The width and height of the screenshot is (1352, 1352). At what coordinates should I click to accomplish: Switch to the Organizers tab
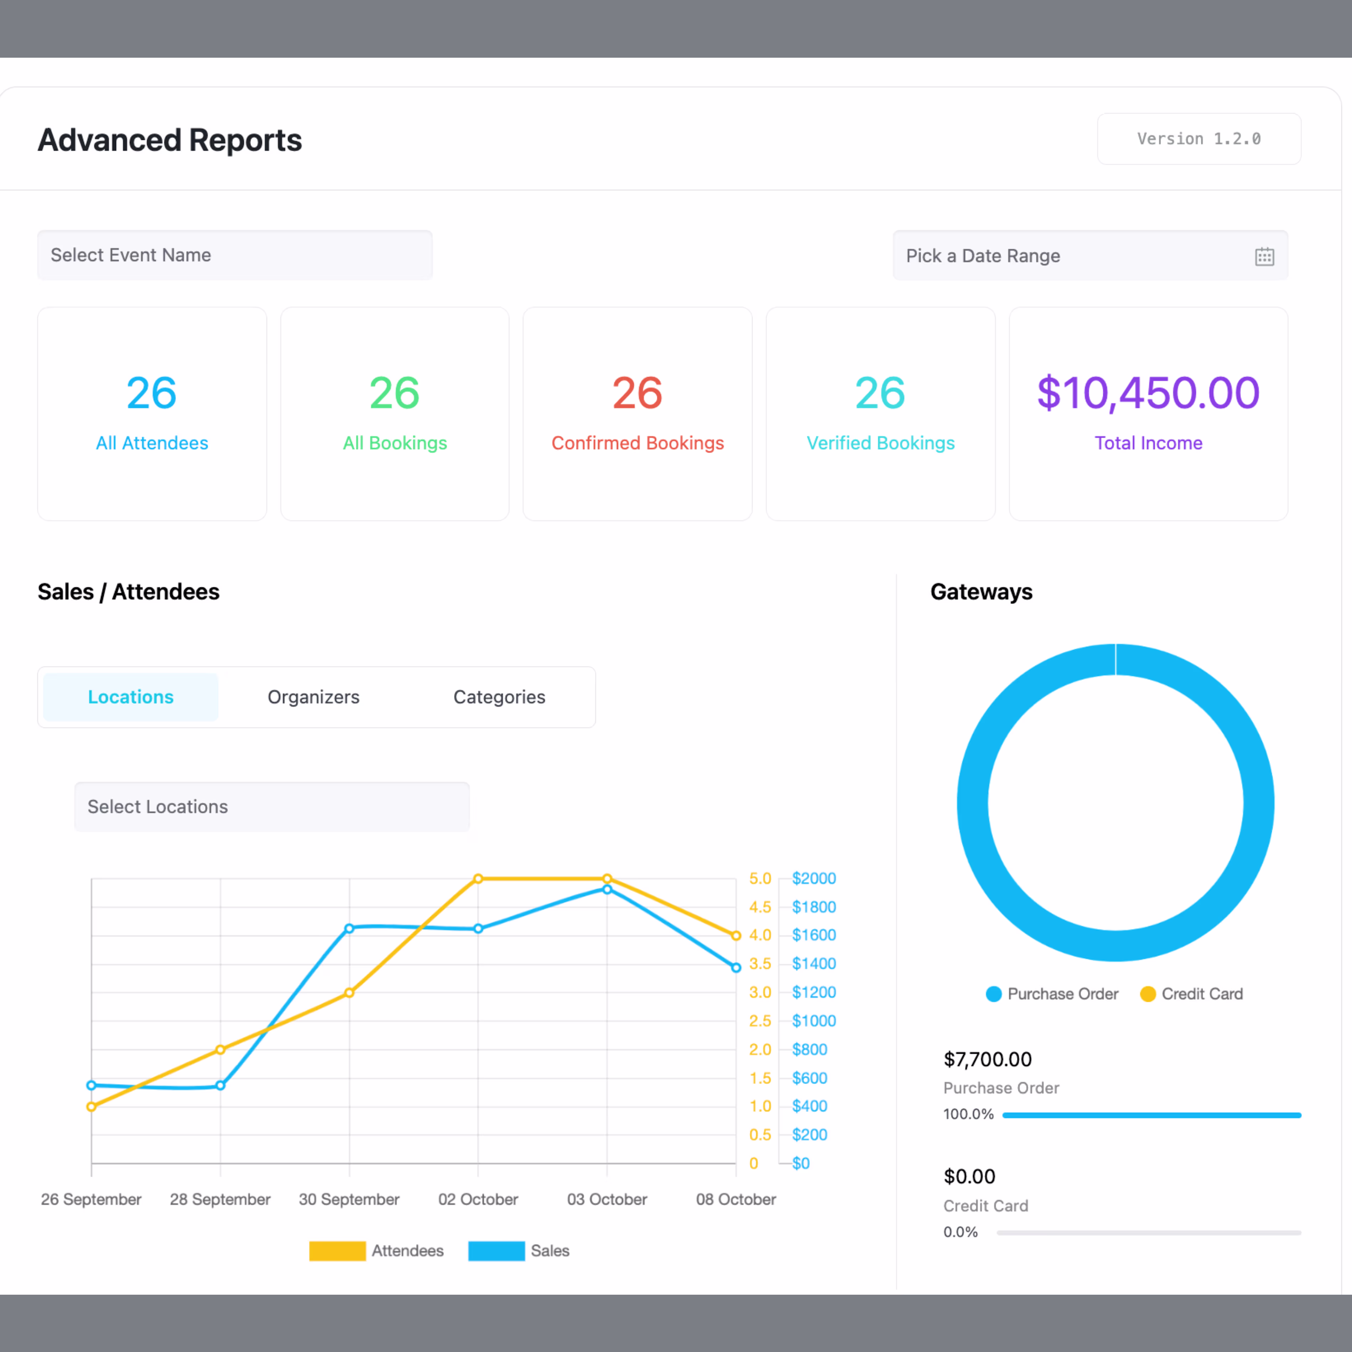[313, 697]
